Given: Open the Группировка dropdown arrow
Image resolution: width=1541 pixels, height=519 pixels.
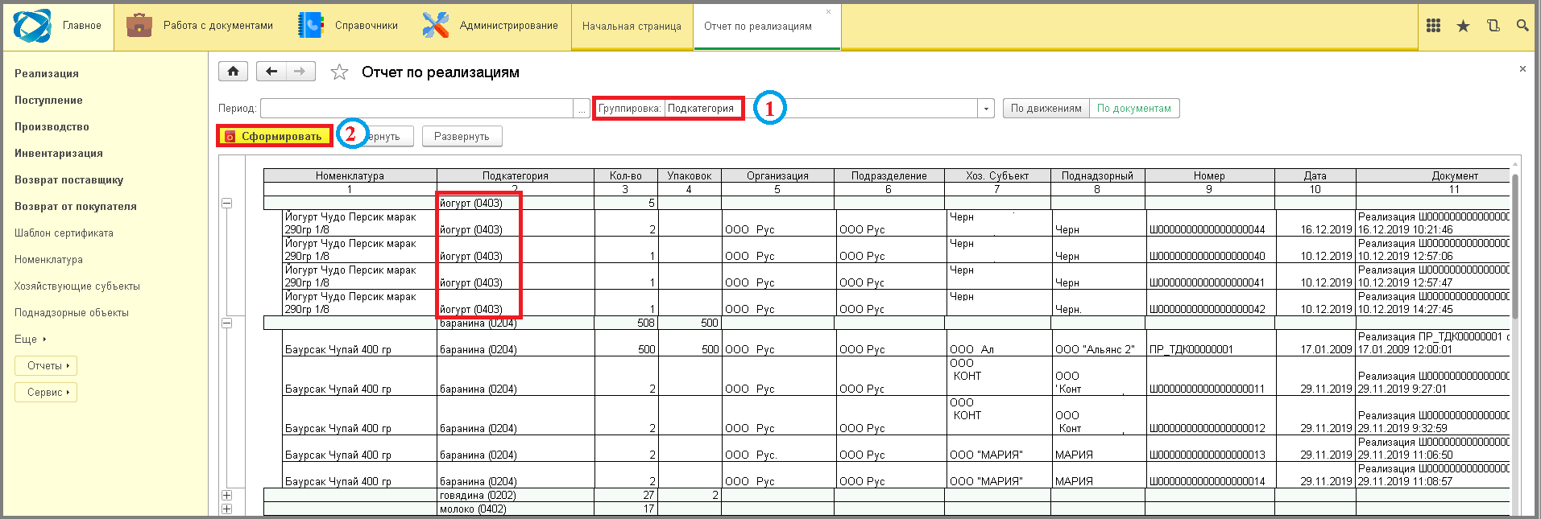Looking at the screenshot, I should [x=986, y=108].
